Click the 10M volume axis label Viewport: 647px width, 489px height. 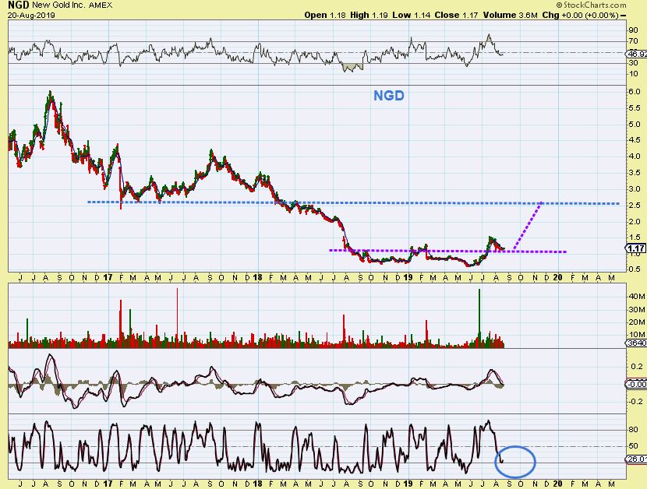pyautogui.click(x=637, y=334)
